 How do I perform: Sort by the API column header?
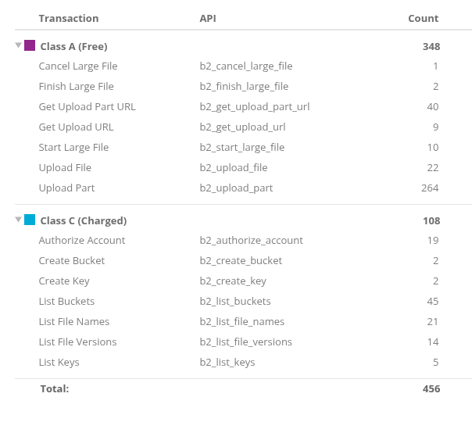(209, 18)
